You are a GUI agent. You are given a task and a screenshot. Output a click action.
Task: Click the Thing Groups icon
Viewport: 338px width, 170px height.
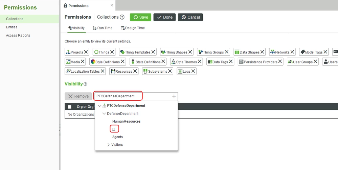click(x=201, y=52)
